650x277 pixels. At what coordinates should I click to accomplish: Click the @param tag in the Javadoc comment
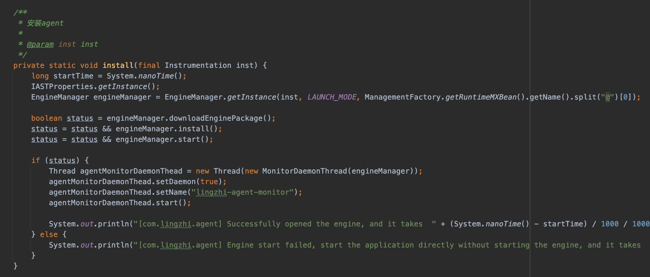pos(40,44)
